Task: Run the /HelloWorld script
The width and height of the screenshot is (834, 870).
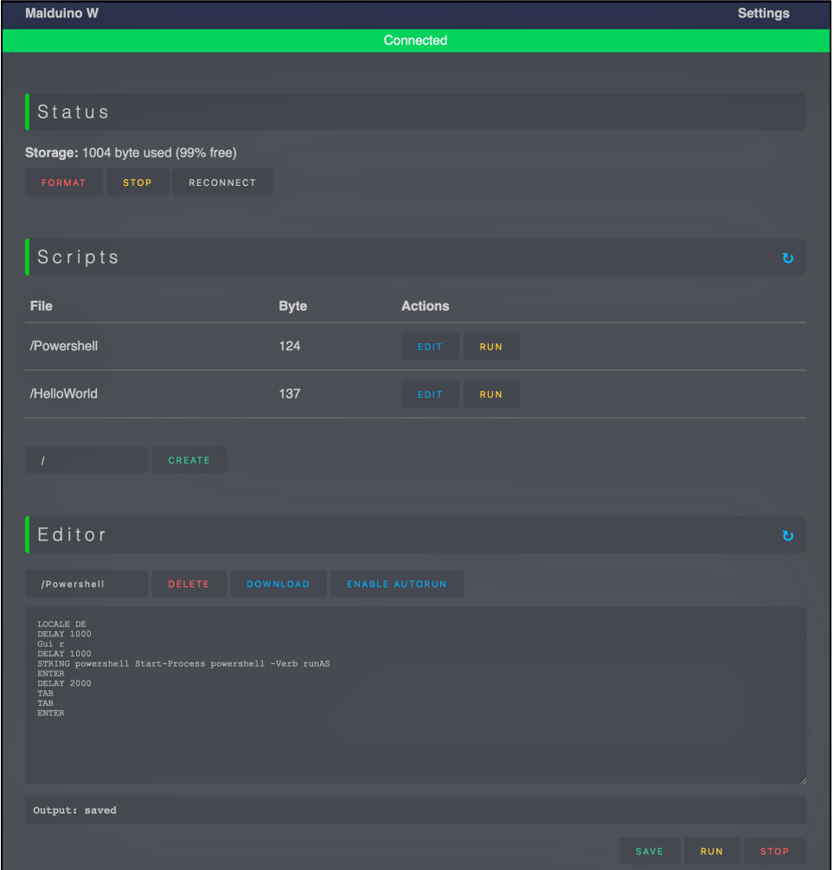Action: (491, 394)
